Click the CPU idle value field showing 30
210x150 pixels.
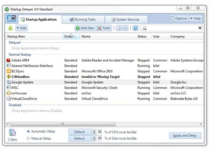(x=99, y=132)
